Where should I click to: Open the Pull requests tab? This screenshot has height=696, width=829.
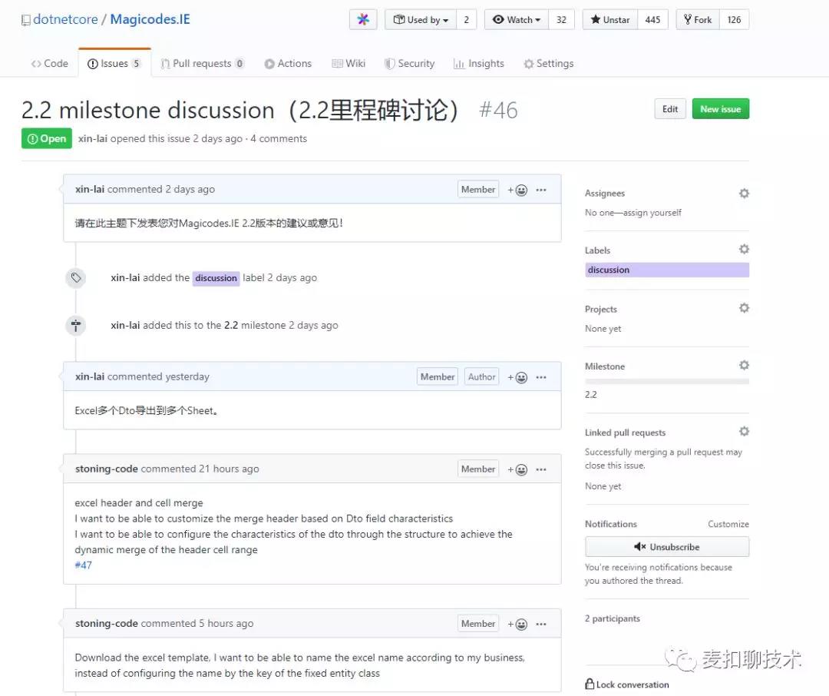203,64
